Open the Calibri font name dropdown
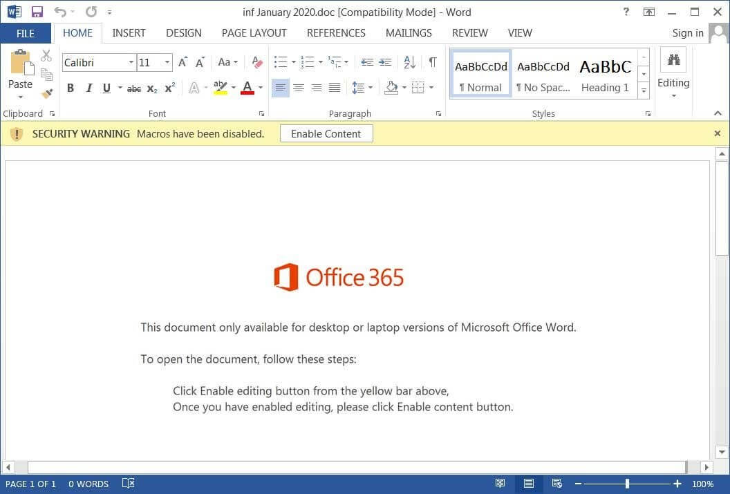 pyautogui.click(x=131, y=62)
